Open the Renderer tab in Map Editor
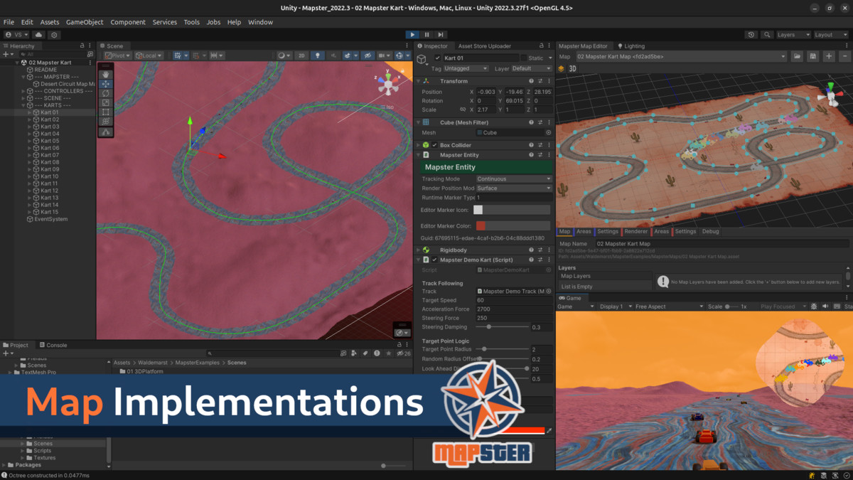Viewport: 853px width, 480px height. [x=635, y=231]
